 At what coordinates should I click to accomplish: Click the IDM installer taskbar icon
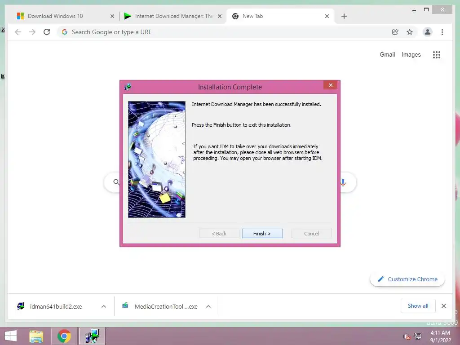click(x=92, y=336)
